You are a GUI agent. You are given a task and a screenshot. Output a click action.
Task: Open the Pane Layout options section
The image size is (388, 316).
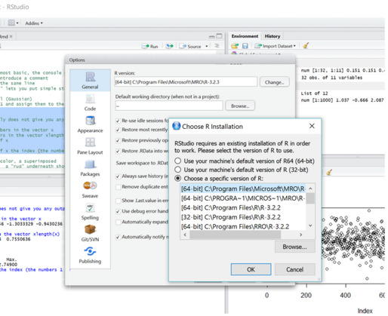click(x=90, y=146)
